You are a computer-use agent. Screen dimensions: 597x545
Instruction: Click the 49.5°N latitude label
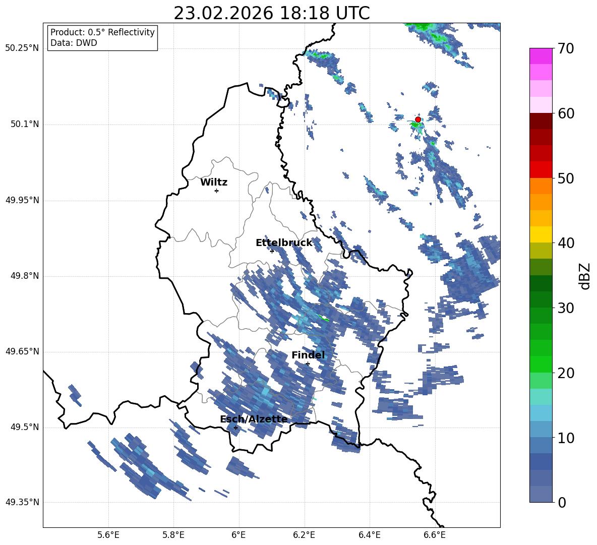point(25,427)
